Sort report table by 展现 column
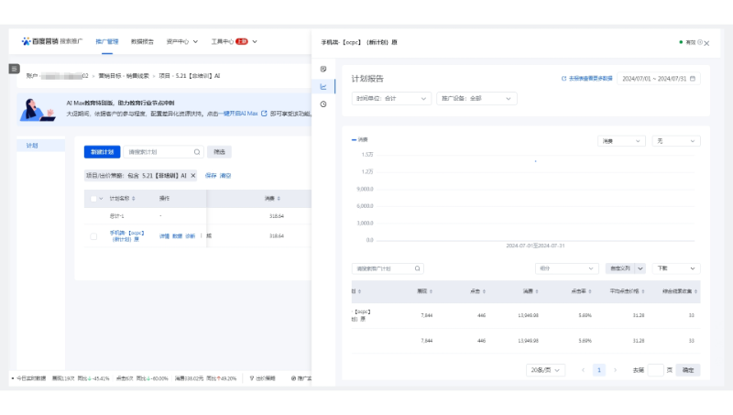Viewport: 733px width, 415px height. coord(431,291)
